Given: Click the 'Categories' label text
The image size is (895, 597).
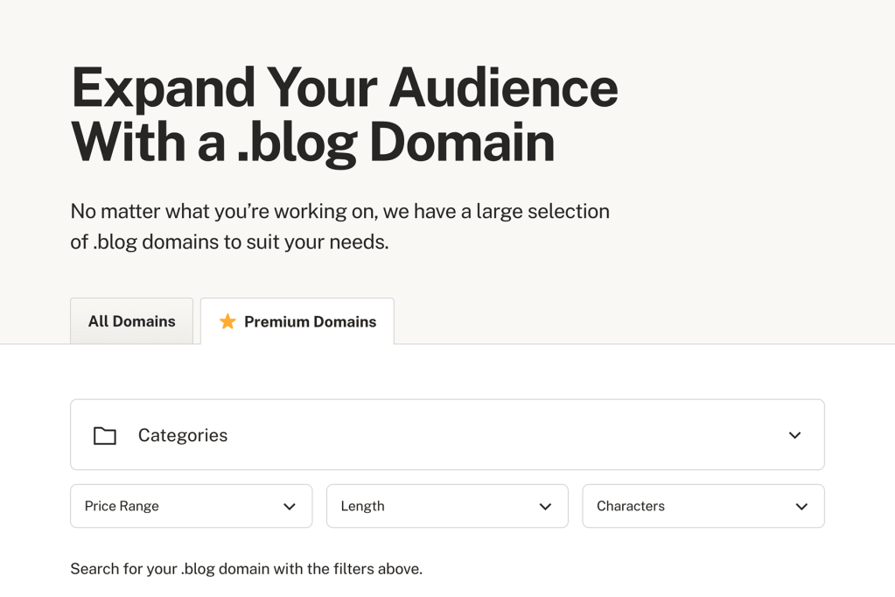Looking at the screenshot, I should coord(183,435).
